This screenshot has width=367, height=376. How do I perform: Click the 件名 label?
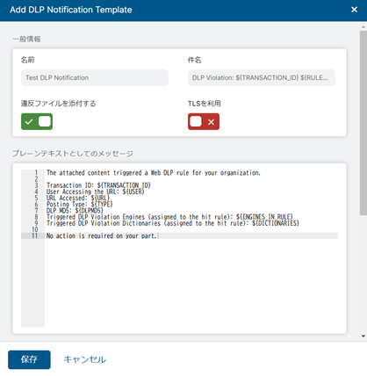(x=195, y=60)
